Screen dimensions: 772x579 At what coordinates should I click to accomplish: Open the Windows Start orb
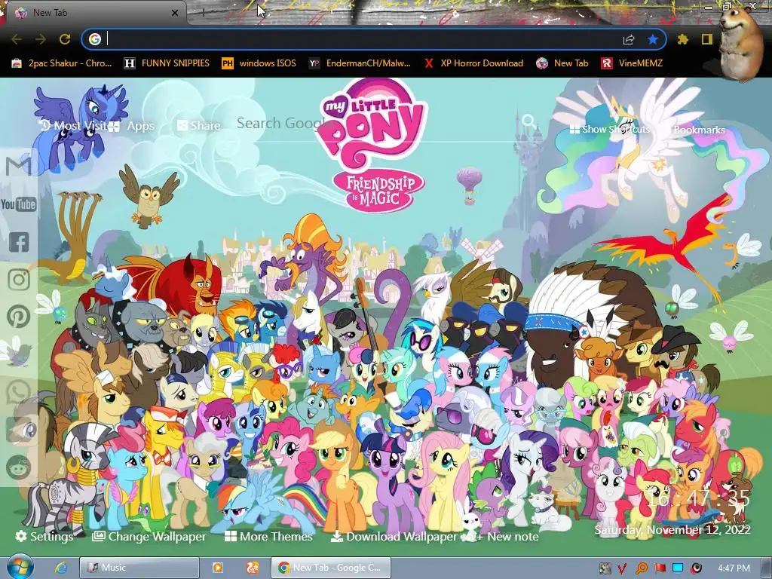coord(20,567)
